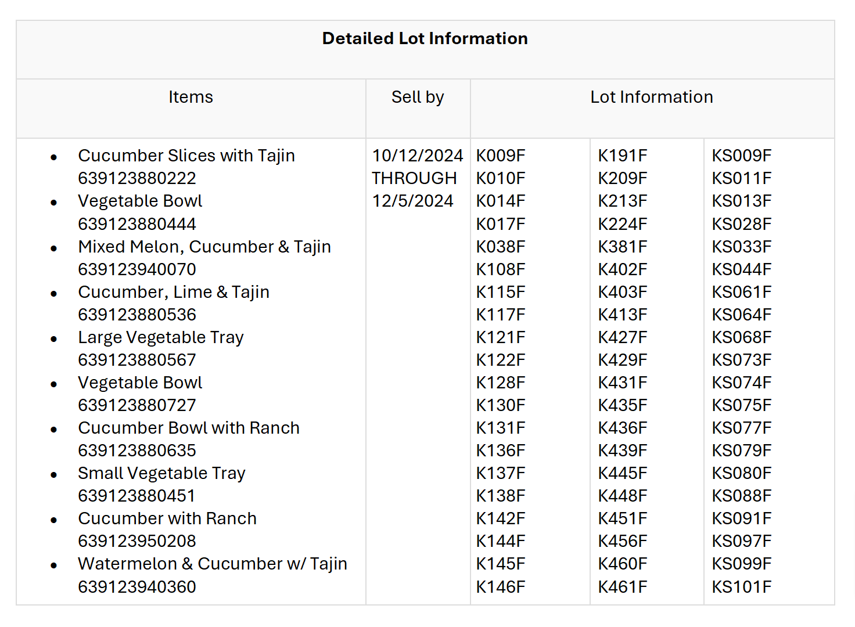Click Cucumber Bowl with Ranch item
Image resolution: width=855 pixels, height=627 pixels.
(189, 428)
